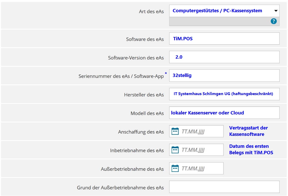Click the empty Grund der Außerbetriebnahme field

tap(224, 187)
